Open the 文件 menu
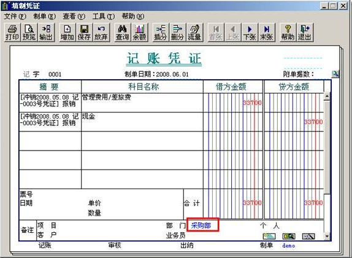 [15, 17]
